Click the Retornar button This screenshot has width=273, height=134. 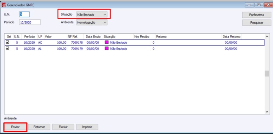tap(39, 127)
